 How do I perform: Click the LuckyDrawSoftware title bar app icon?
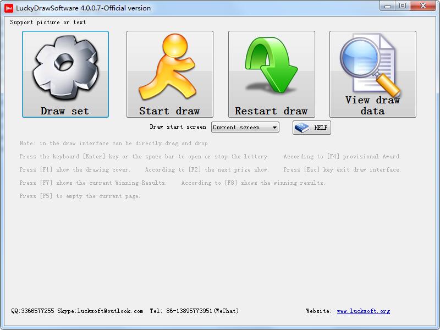point(9,8)
